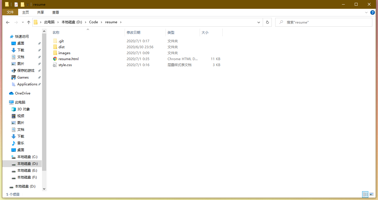Image resolution: width=378 pixels, height=200 pixels.
Task: Open address bar history dropdown
Action: point(259,22)
